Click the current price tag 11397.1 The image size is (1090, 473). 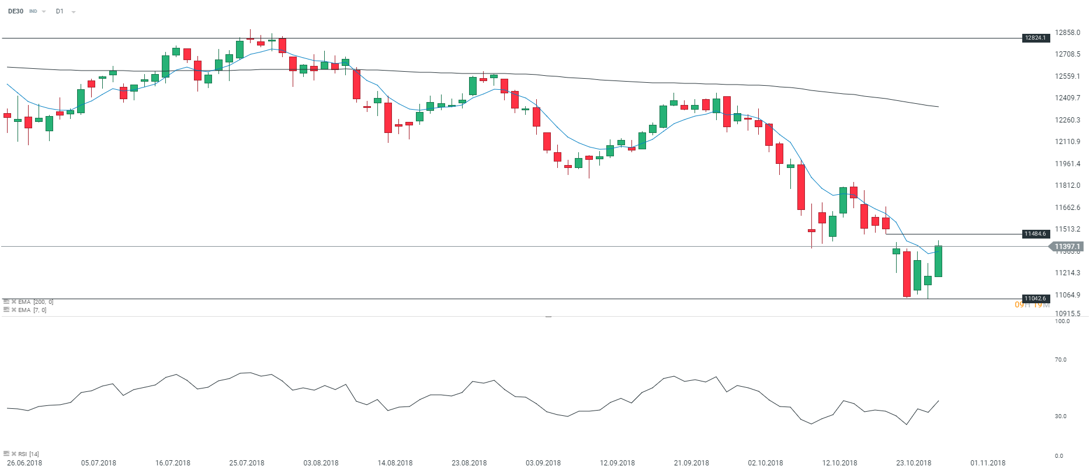pos(1067,247)
